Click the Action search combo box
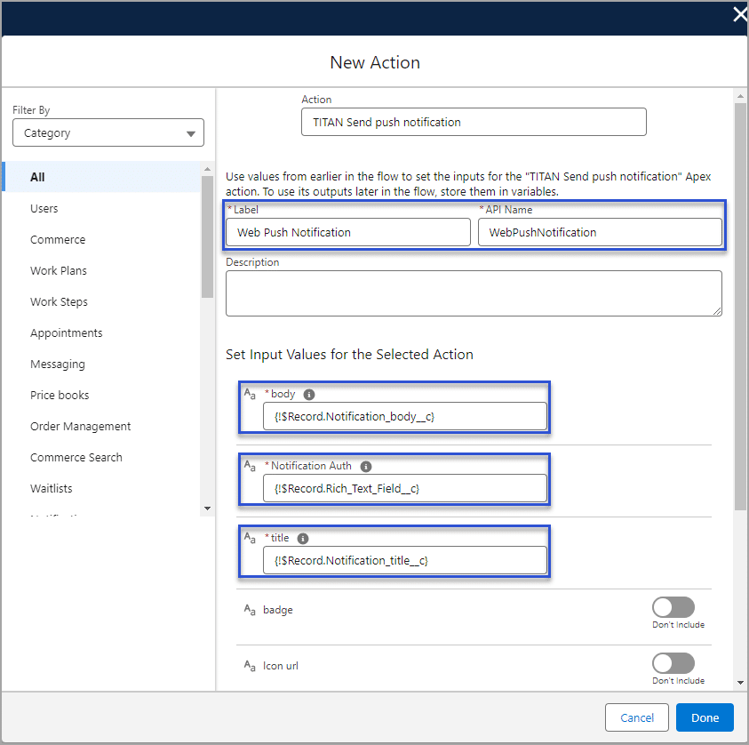The height and width of the screenshot is (745, 749). [474, 123]
